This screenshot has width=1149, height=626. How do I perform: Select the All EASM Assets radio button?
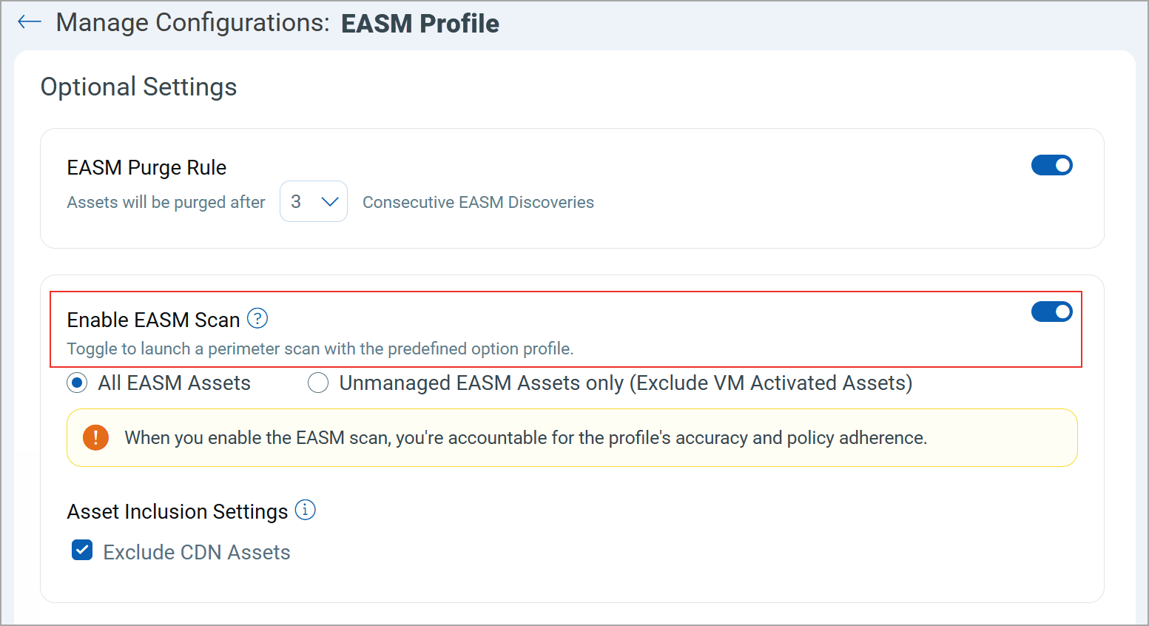77,383
